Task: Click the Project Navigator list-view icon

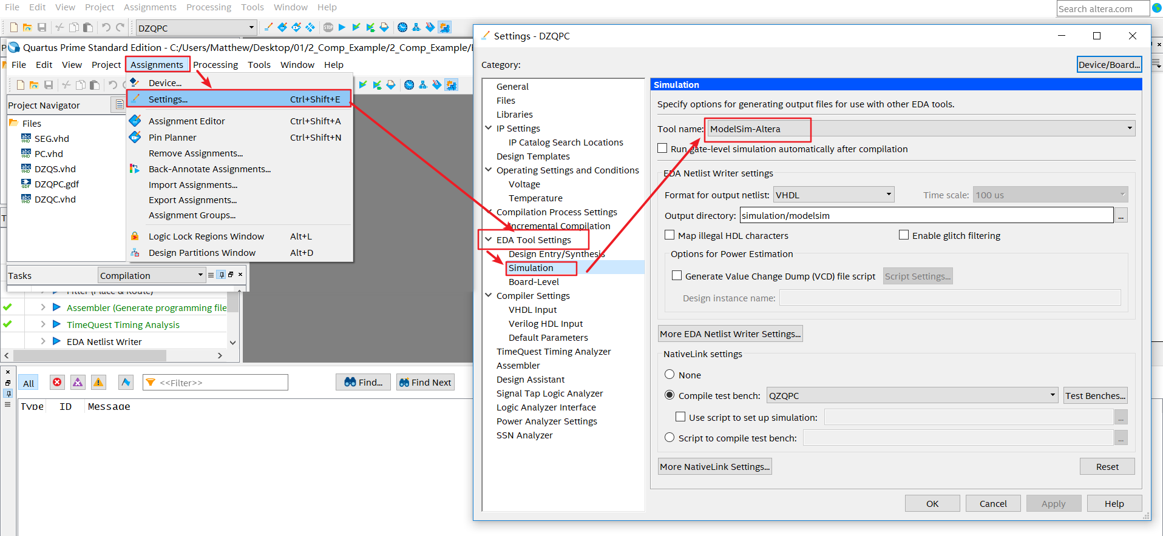Action: pos(120,104)
